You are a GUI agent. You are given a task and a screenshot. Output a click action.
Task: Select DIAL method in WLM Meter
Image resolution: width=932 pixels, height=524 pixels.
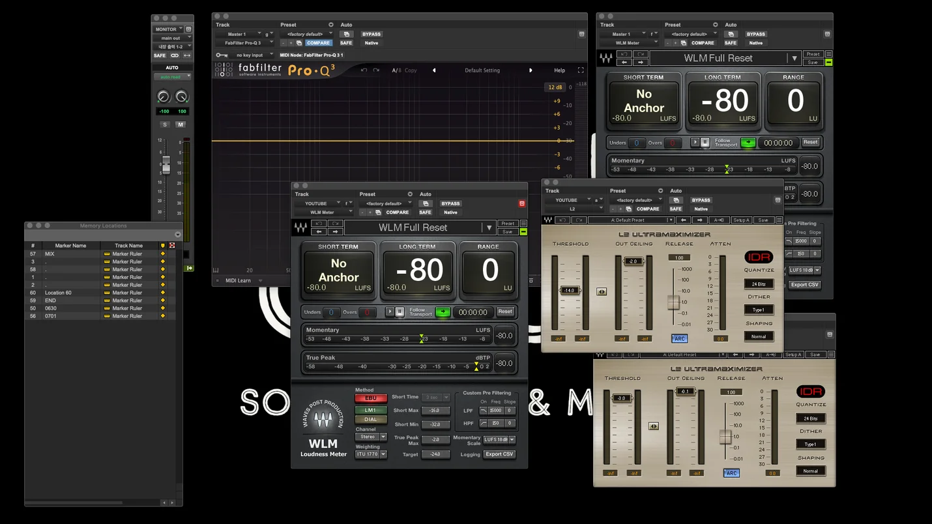370,420
